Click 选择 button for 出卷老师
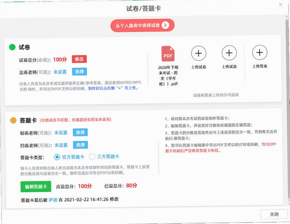 point(79,72)
